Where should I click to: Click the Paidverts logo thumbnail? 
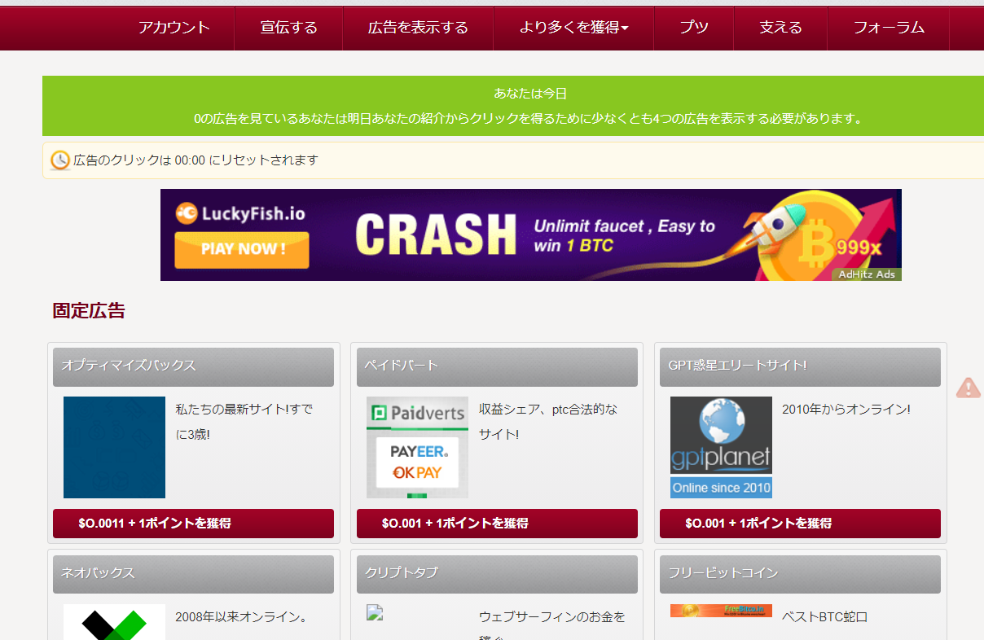[417, 447]
